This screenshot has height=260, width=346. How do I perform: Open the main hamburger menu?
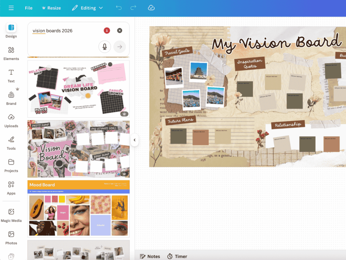[x=11, y=7]
